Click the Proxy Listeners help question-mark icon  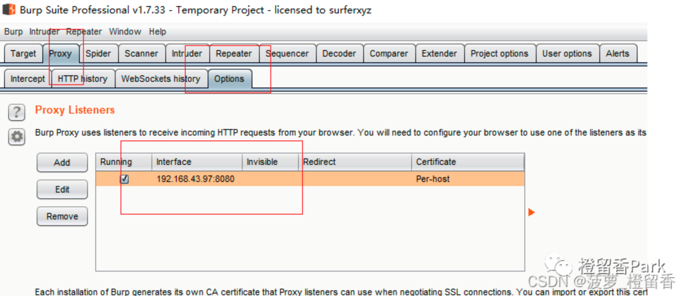click(17, 112)
